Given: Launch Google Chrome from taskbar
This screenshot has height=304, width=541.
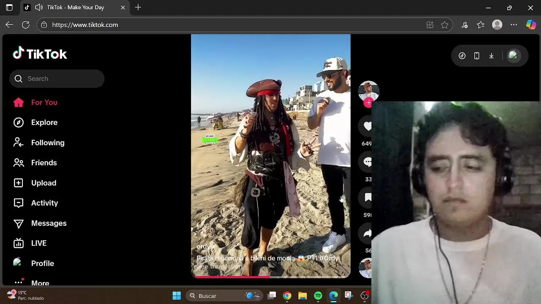Looking at the screenshot, I should pyautogui.click(x=287, y=296).
